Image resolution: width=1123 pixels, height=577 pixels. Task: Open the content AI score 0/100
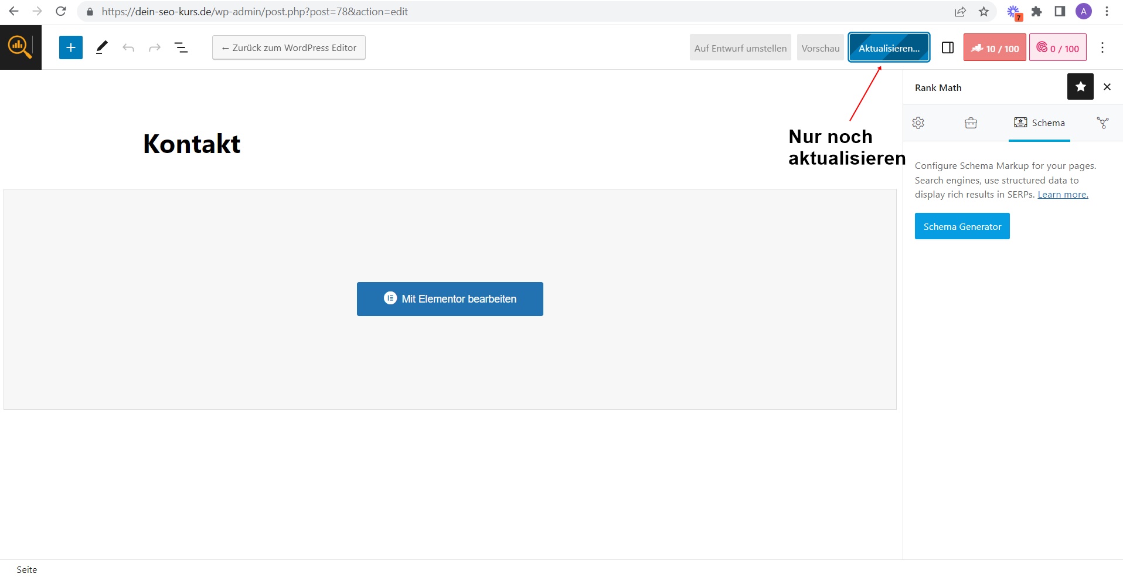pyautogui.click(x=1057, y=48)
